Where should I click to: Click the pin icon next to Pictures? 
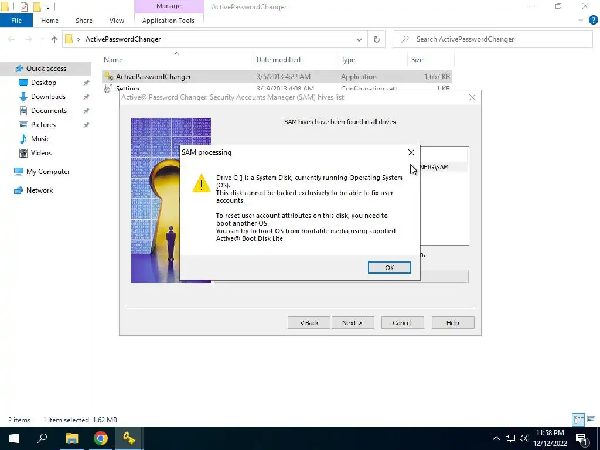pyautogui.click(x=87, y=125)
